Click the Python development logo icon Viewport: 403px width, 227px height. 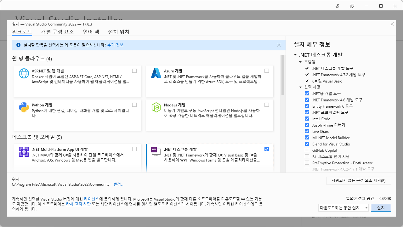pyautogui.click(x=24, y=107)
